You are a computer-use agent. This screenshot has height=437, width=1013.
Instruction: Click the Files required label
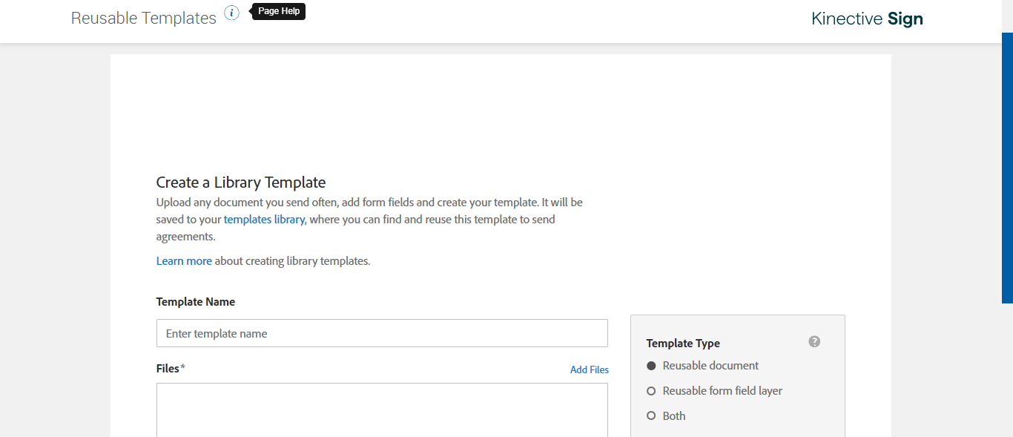(x=170, y=369)
